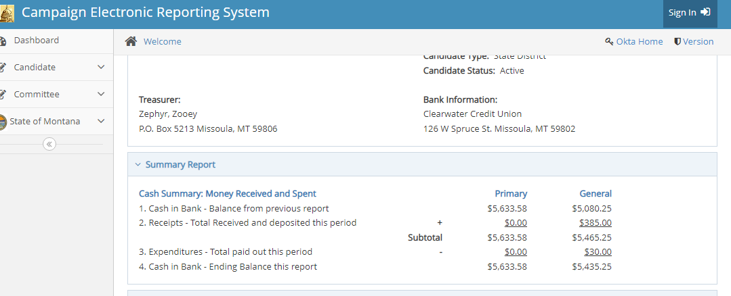Select the Committee menu label
This screenshot has height=296, width=731.
click(x=37, y=95)
